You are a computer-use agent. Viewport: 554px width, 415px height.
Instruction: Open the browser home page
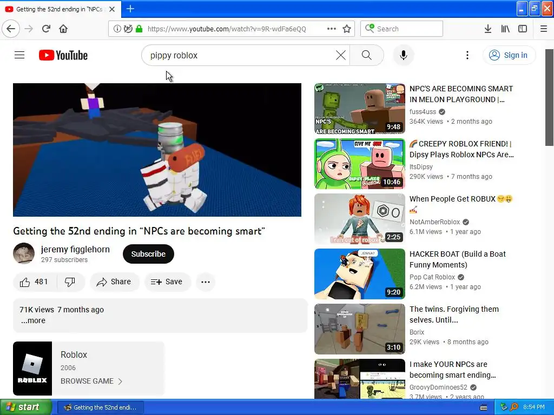(63, 29)
